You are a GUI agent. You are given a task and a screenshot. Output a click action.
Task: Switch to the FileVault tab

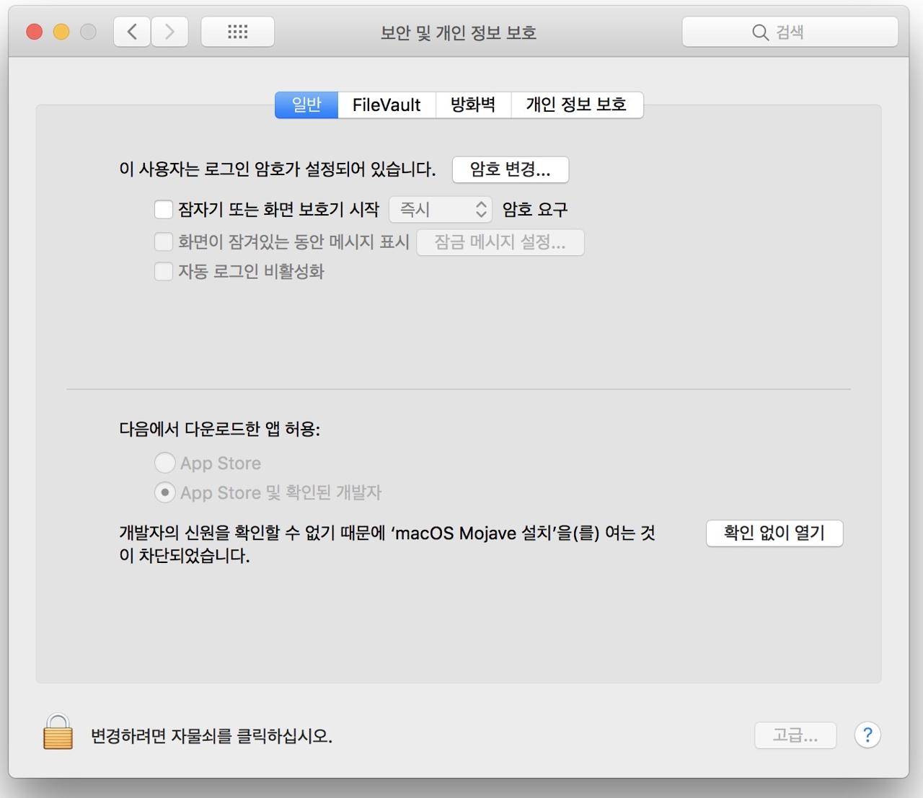pyautogui.click(x=387, y=105)
